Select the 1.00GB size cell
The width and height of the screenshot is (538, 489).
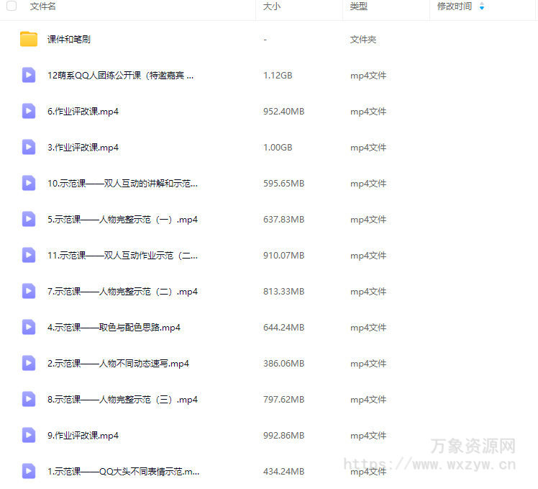point(278,148)
